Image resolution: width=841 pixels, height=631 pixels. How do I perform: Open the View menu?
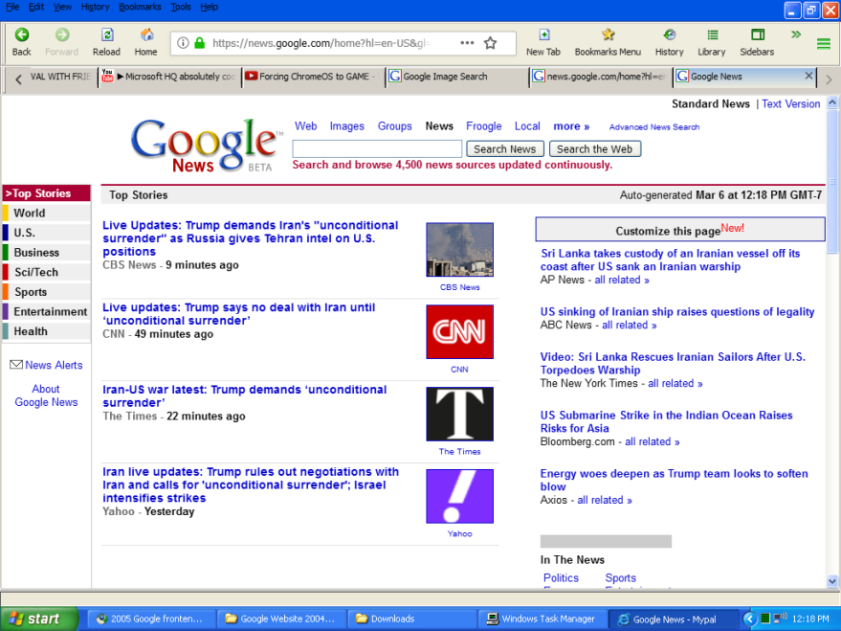(62, 7)
